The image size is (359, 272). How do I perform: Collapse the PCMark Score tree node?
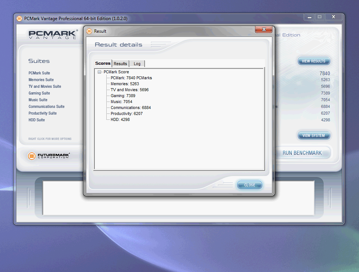99,72
